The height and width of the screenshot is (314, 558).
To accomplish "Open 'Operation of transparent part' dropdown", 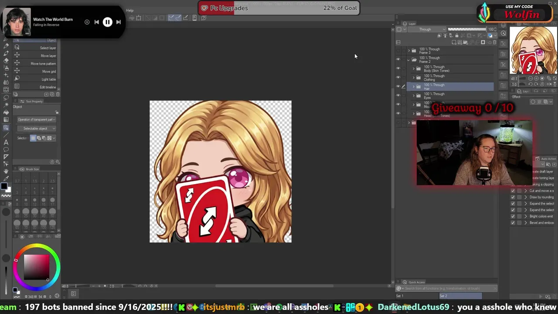I will click(37, 119).
